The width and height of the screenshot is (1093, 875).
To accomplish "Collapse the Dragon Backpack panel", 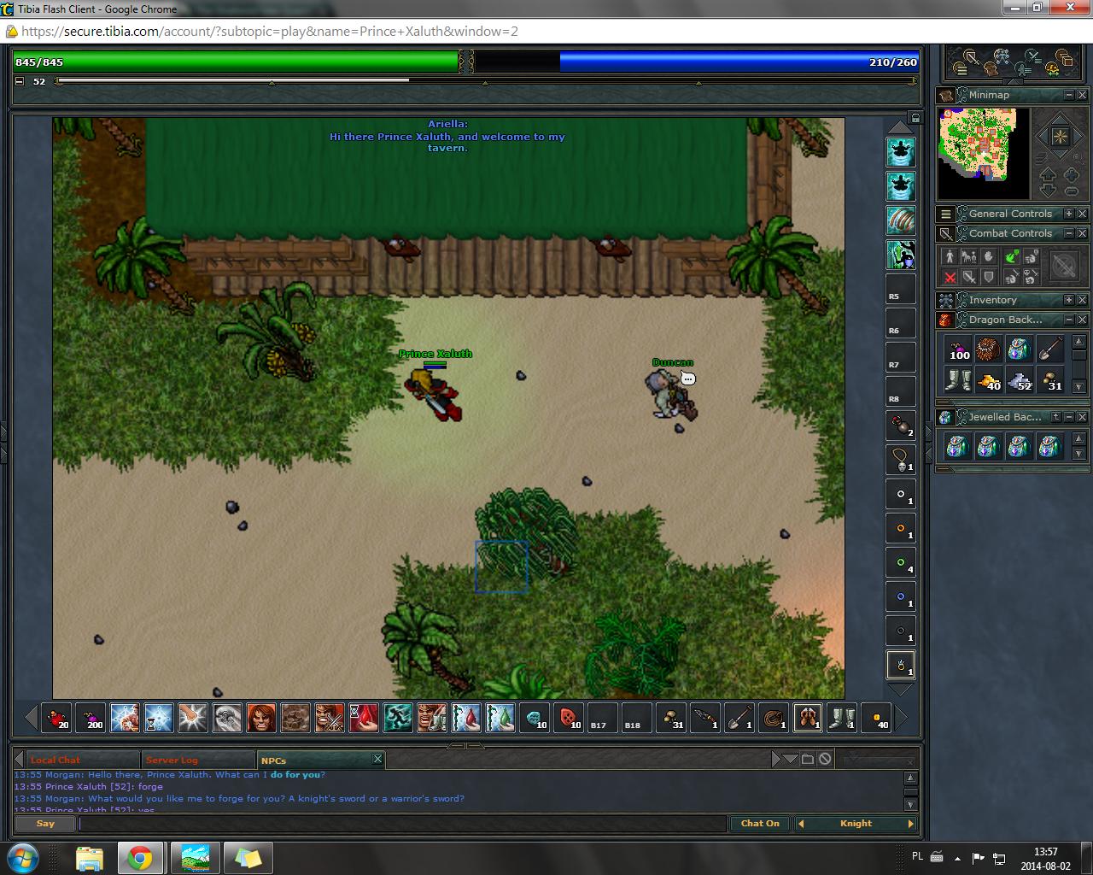I will [1068, 320].
